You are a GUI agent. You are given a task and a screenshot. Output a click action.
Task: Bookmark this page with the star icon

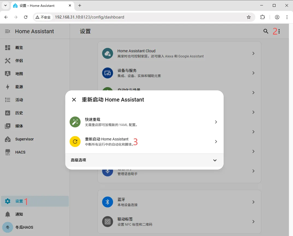tap(249, 17)
